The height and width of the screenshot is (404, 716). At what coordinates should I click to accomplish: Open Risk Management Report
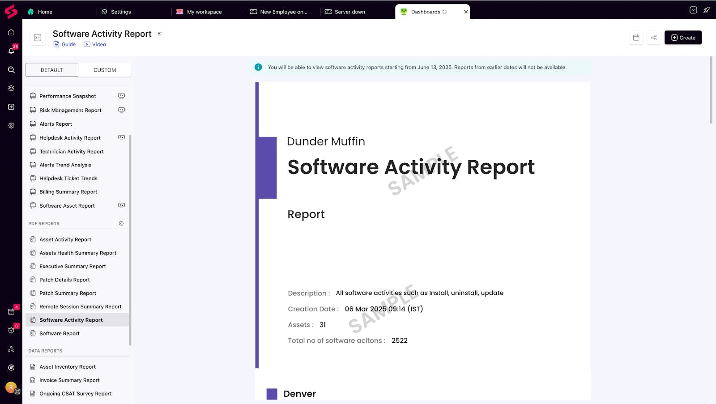coord(70,111)
